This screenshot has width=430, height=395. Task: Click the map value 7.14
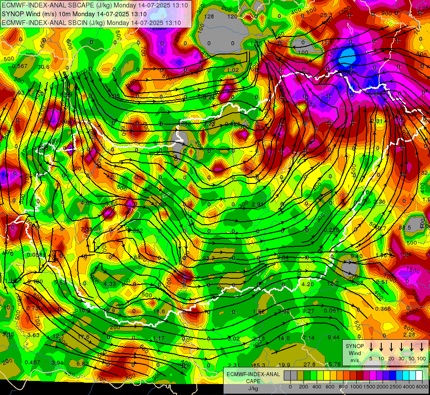tap(308, 338)
